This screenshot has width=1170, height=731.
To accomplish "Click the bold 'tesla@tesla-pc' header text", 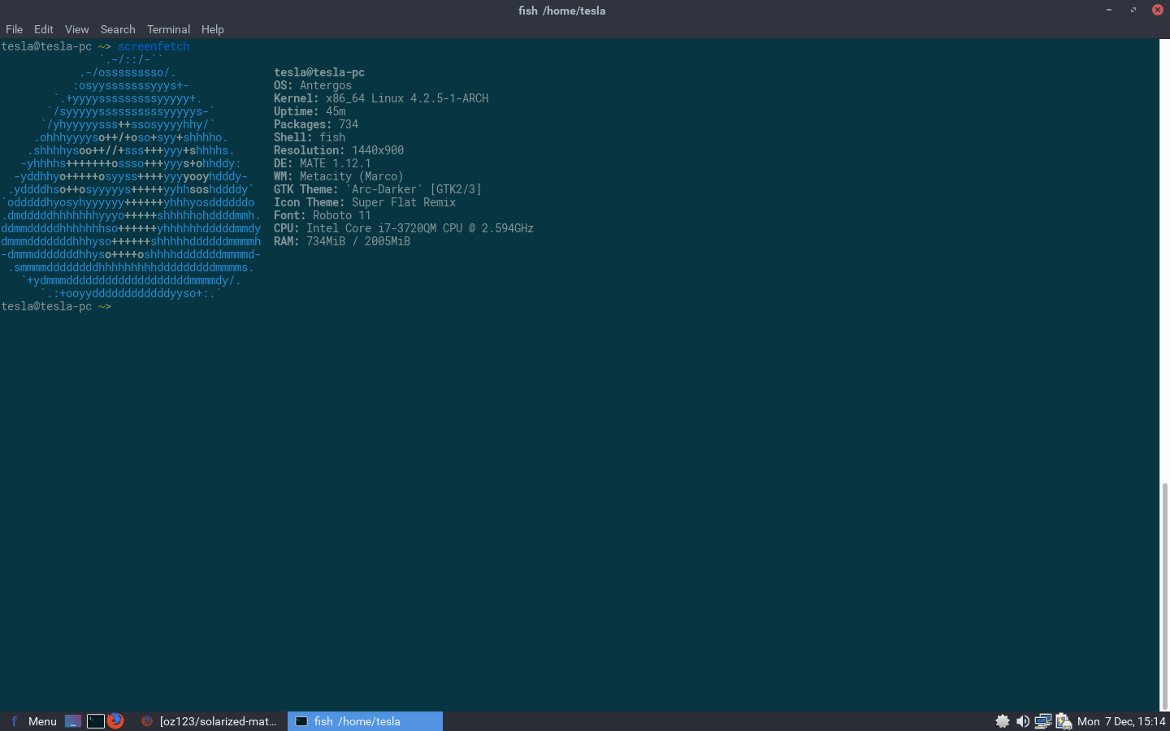I will click(319, 72).
